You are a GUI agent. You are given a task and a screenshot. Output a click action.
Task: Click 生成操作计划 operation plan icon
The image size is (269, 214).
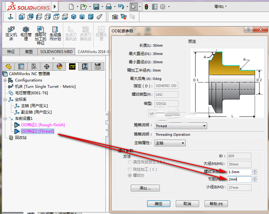click(x=55, y=35)
